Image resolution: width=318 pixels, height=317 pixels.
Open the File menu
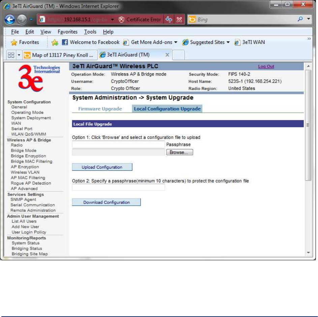(15, 32)
